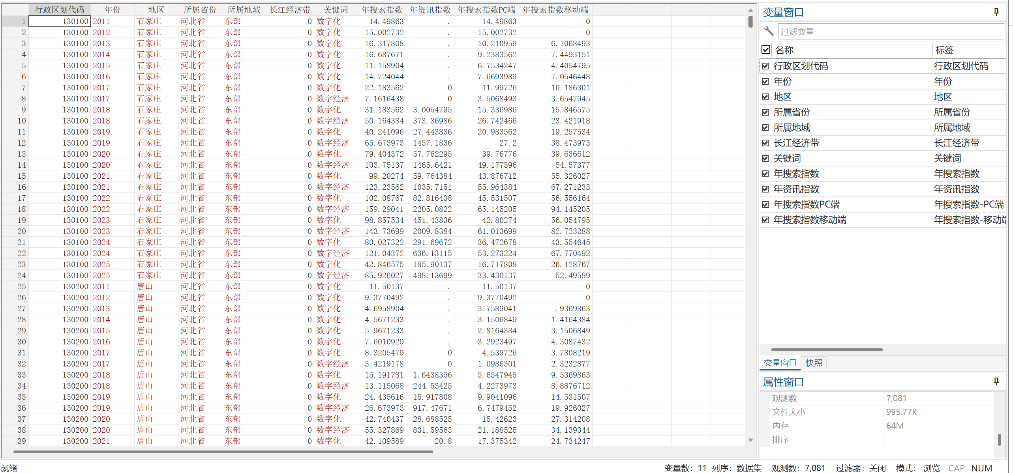
Task: Select the 长江经济带 variable in the list
Action: (796, 143)
